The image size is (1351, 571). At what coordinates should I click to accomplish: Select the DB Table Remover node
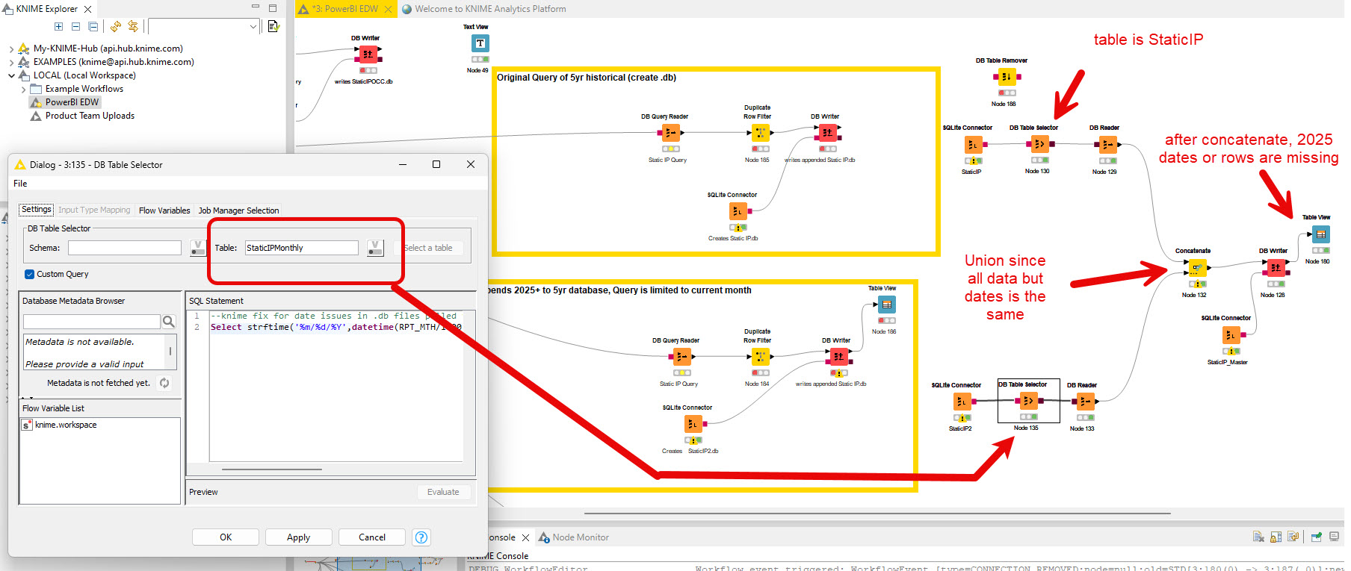1006,77
